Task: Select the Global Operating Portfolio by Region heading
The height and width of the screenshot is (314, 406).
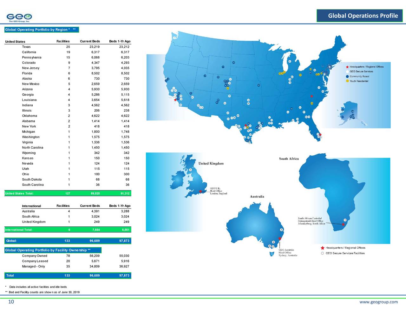Action: tap(40, 30)
